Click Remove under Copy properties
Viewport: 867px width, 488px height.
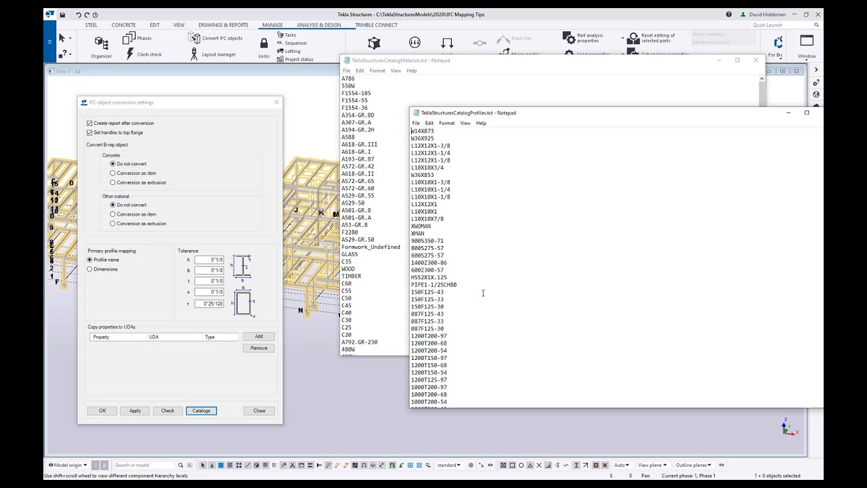click(x=259, y=348)
